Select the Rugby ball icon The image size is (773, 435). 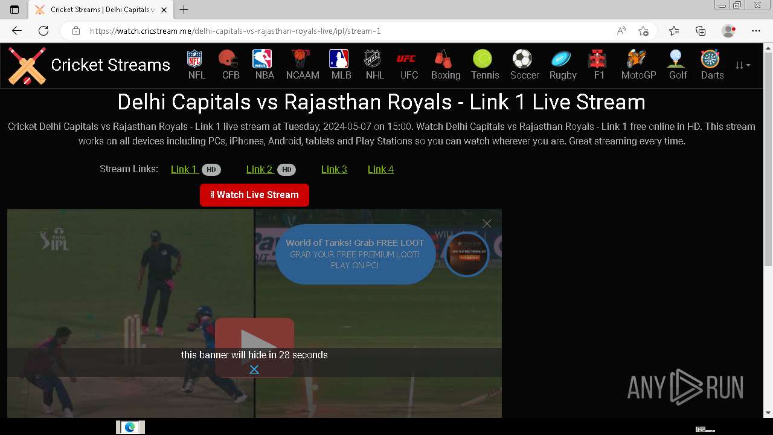[x=560, y=59]
